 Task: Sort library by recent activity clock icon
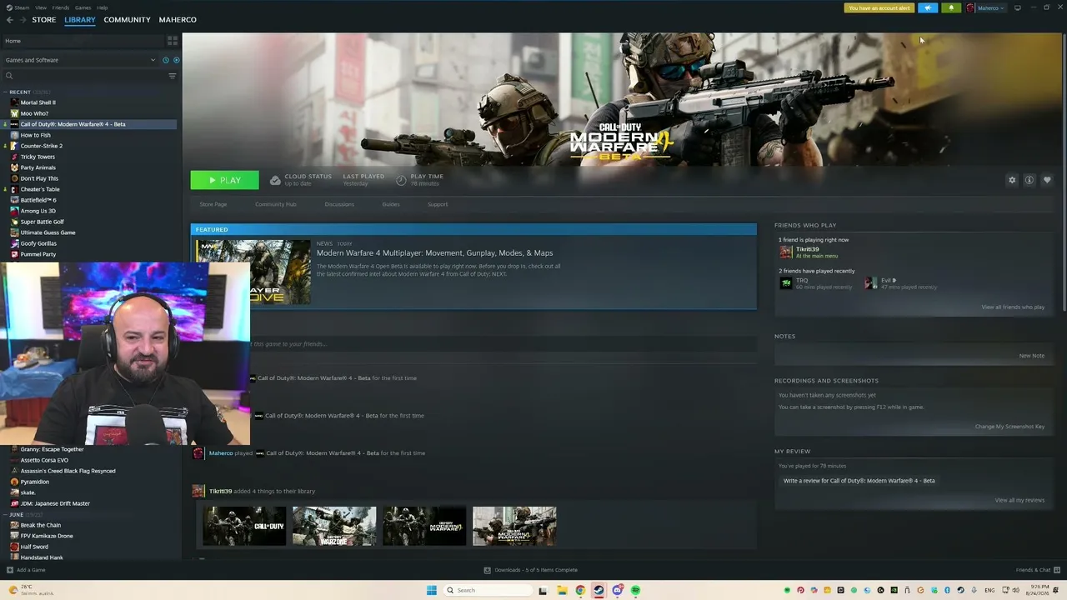(x=165, y=60)
